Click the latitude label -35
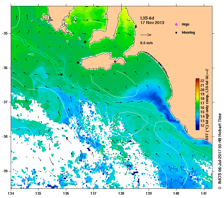Viewport: 224px width, 198px height. pyautogui.click(x=5, y=33)
